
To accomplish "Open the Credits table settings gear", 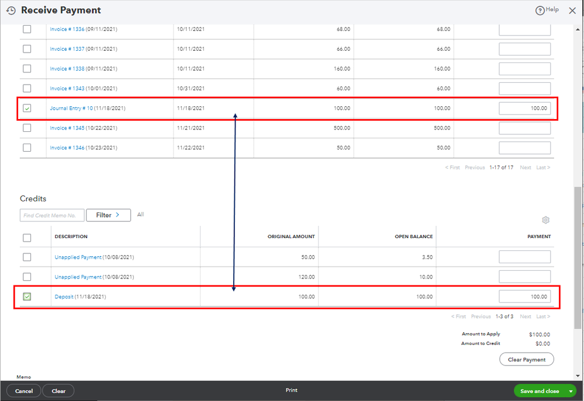I will (545, 220).
